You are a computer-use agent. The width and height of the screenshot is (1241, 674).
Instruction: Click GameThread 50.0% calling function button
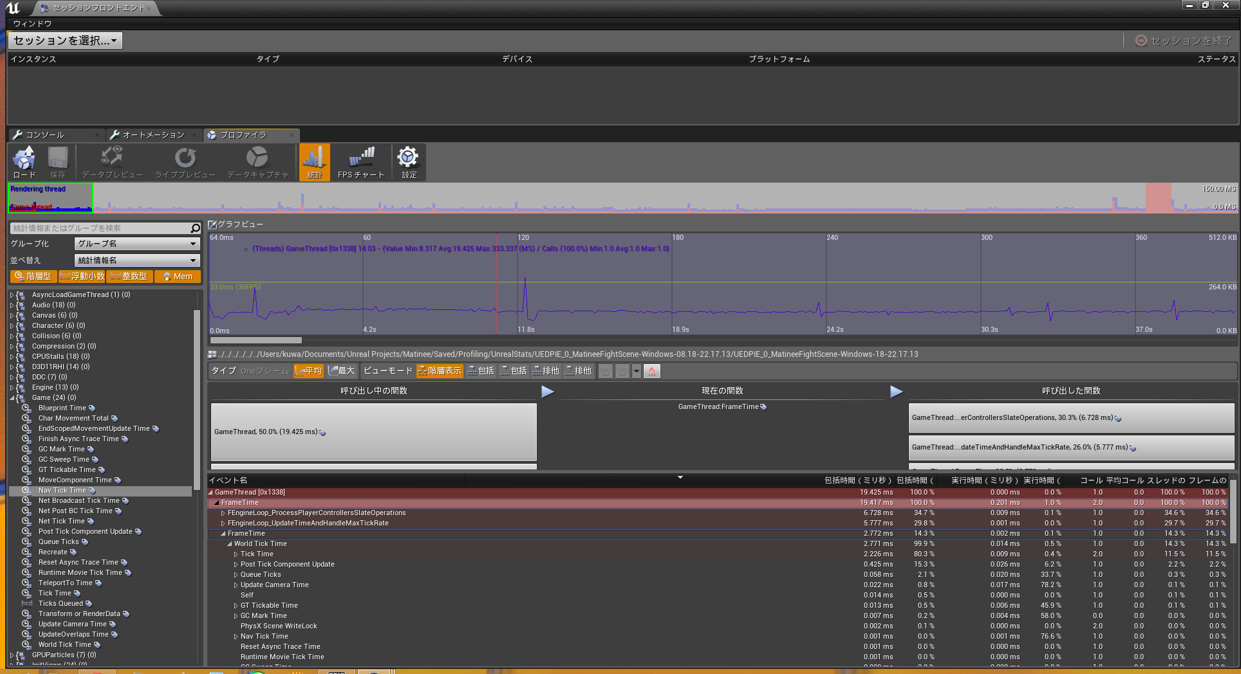click(x=373, y=432)
